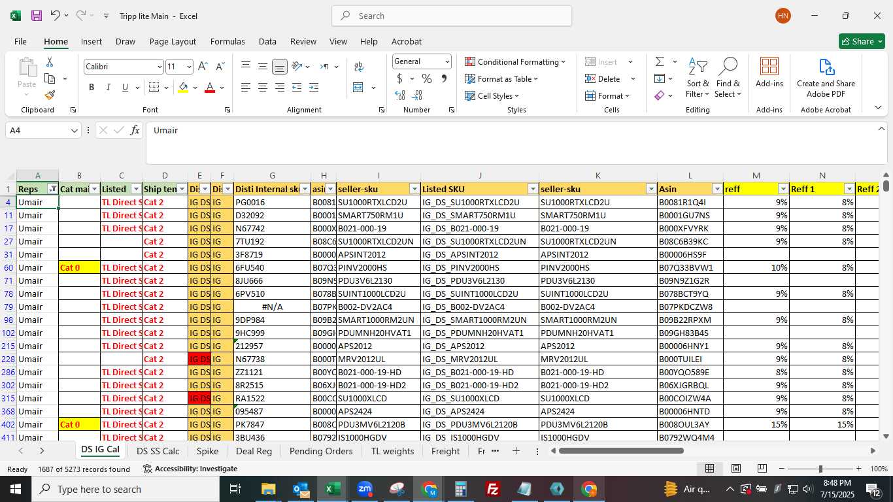Toggle Bold formatting
Viewport: 893px width, 502px height.
[x=92, y=88]
